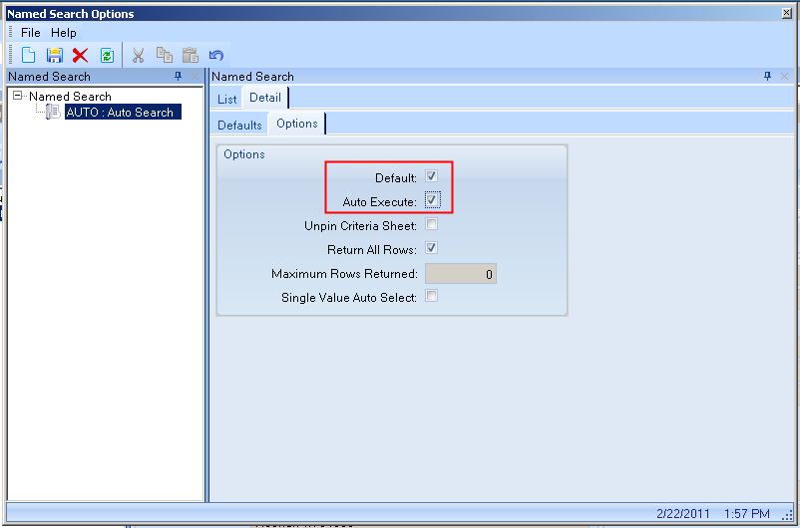
Task: Enable Single Value Auto Select checkbox
Action: click(x=432, y=296)
